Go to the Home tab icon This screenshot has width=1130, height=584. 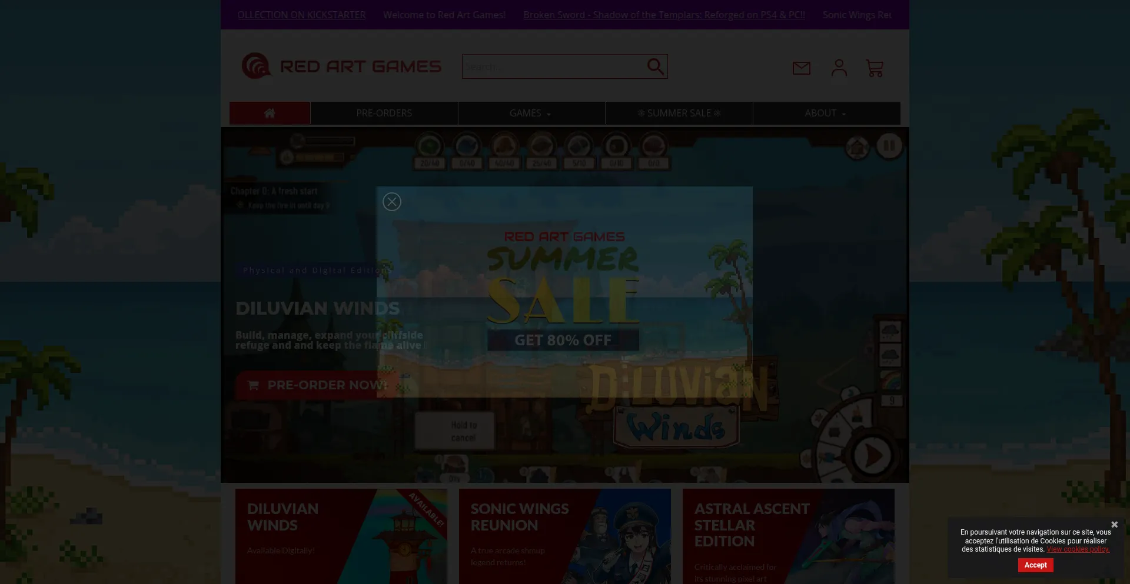pyautogui.click(x=270, y=113)
